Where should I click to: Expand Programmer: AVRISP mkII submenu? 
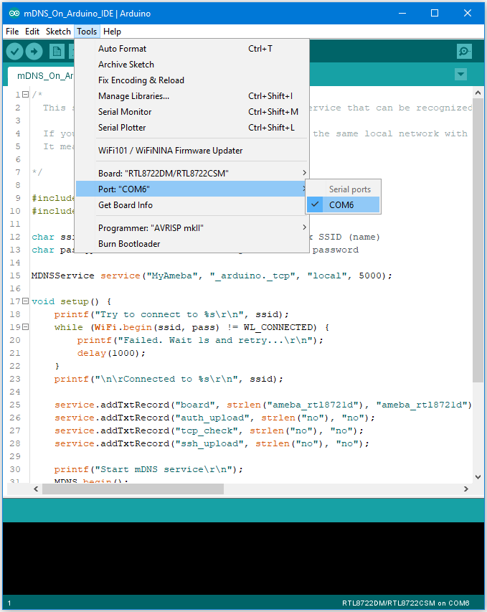click(x=192, y=228)
